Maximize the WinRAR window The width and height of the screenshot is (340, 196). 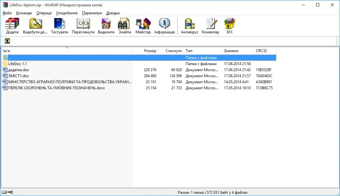click(x=318, y=5)
